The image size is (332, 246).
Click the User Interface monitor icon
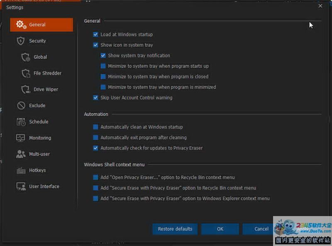click(x=21, y=187)
